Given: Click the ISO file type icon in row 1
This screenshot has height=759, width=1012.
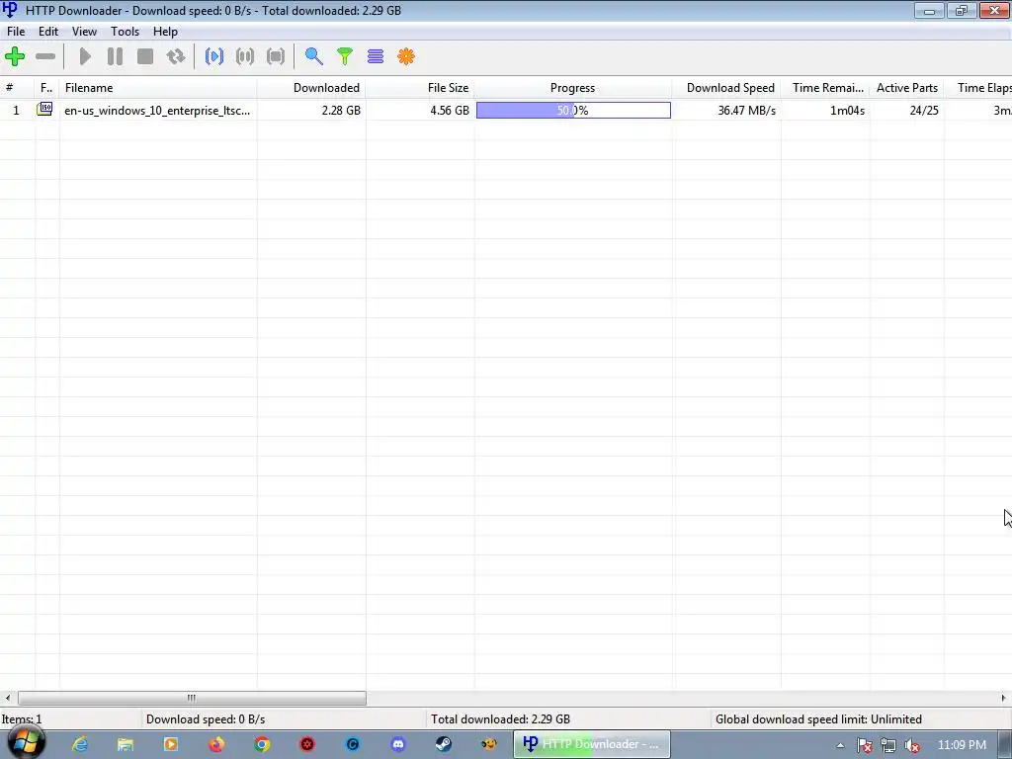Looking at the screenshot, I should point(44,109).
